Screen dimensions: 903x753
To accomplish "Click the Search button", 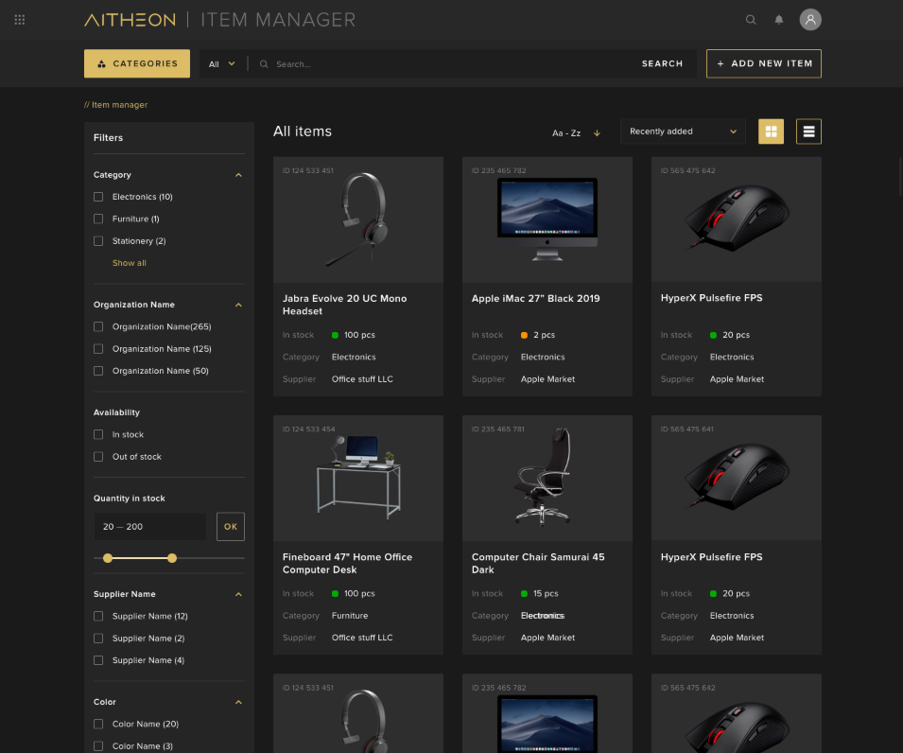I will coord(662,63).
